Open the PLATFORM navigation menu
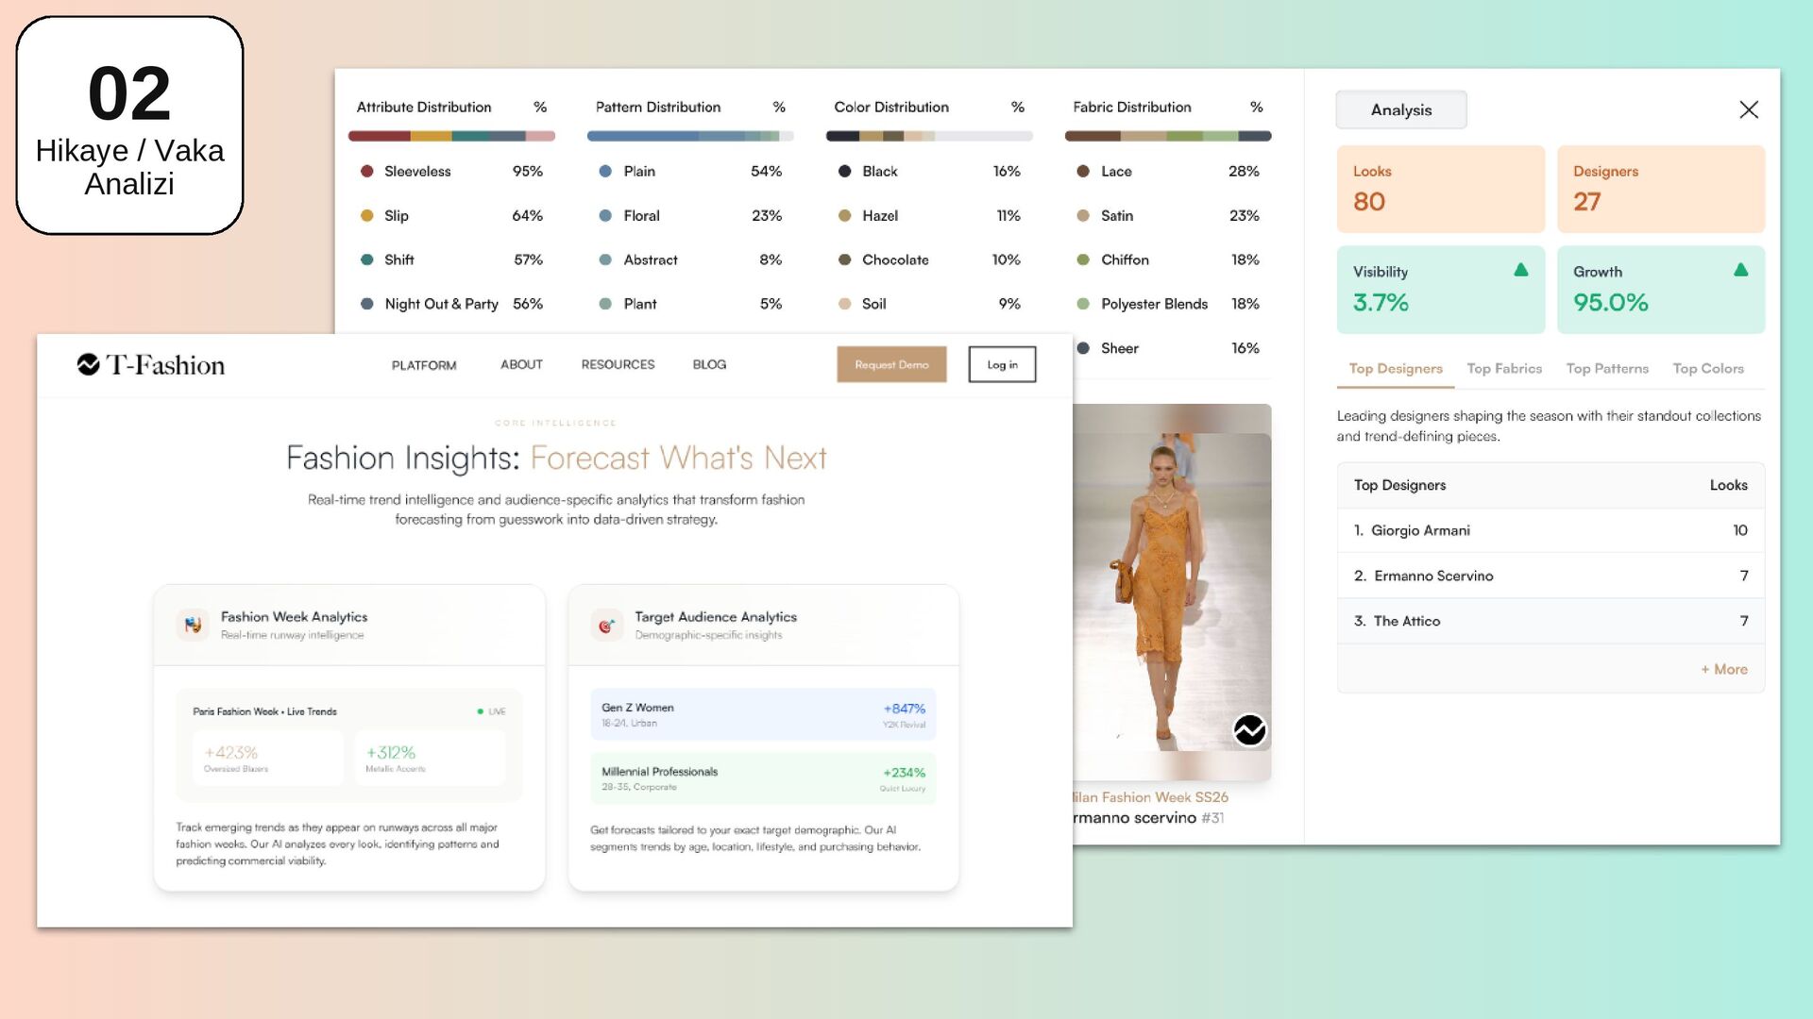 click(423, 365)
